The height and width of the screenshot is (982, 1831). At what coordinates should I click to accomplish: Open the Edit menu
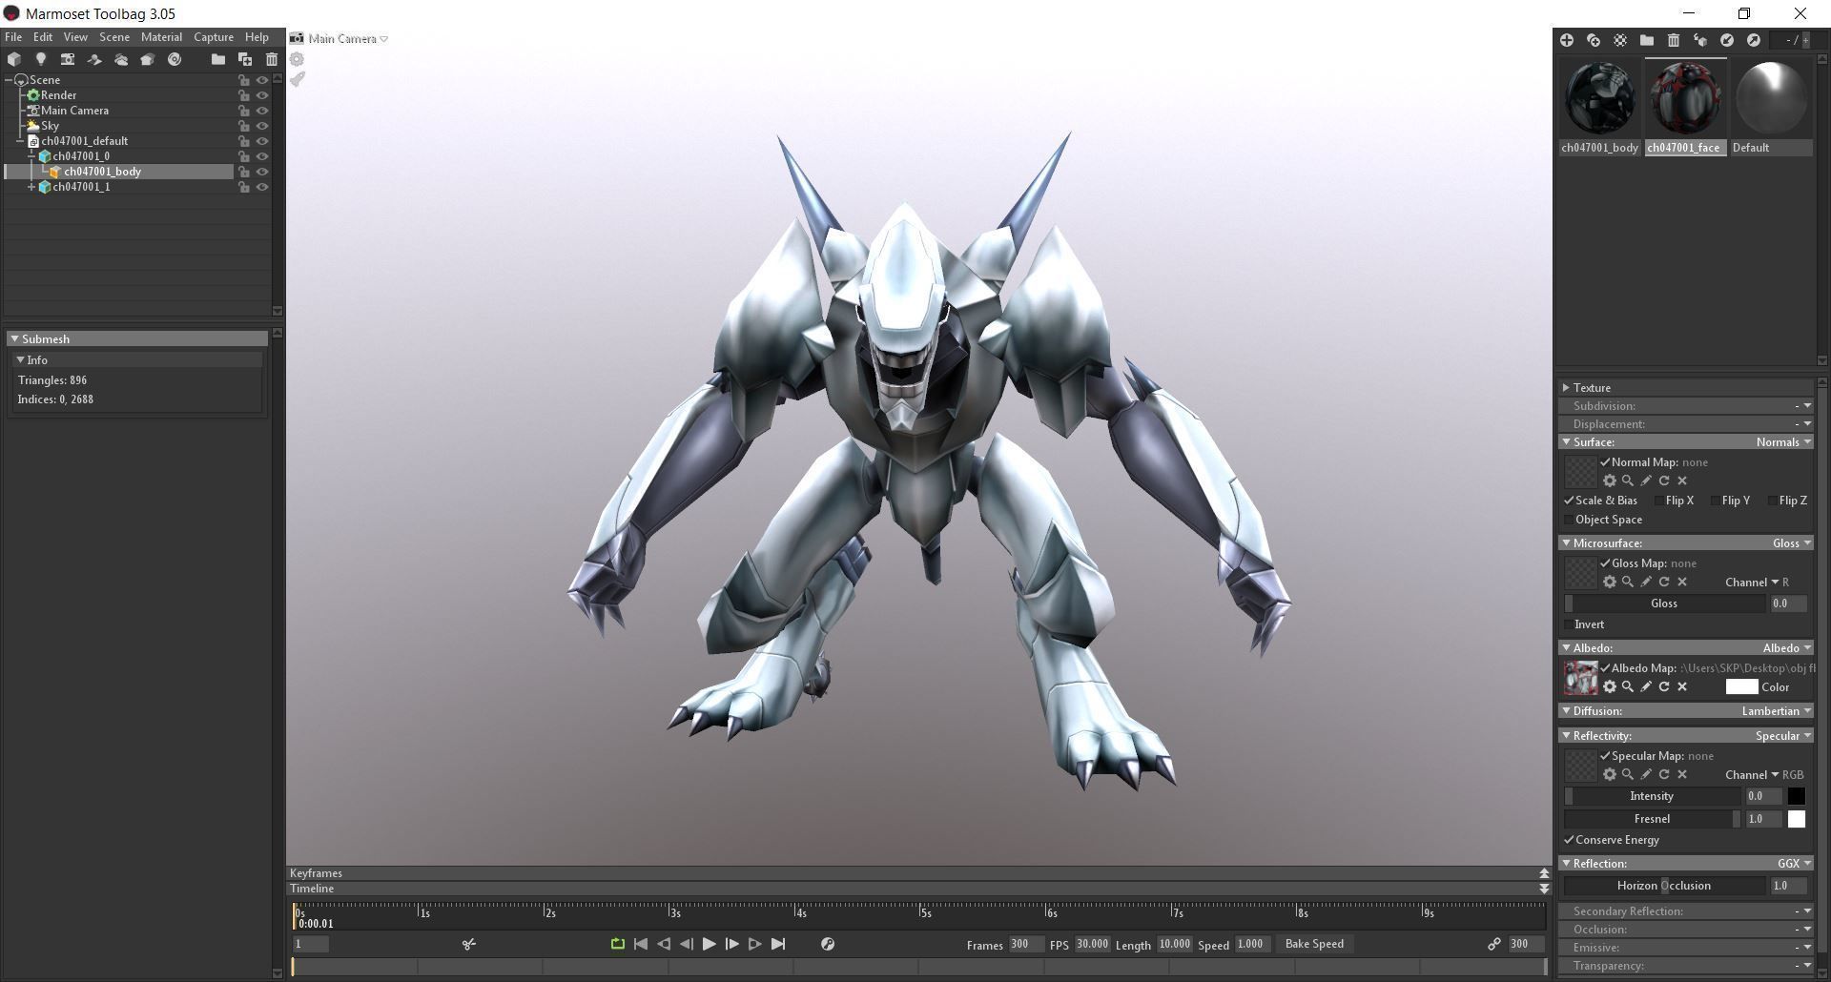[x=43, y=37]
